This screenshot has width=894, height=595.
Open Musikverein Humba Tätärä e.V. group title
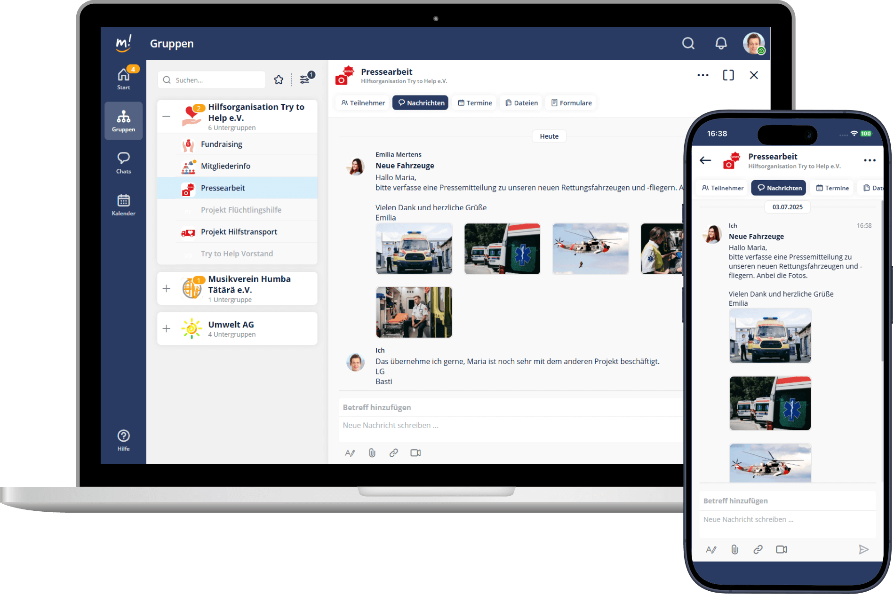tap(249, 284)
